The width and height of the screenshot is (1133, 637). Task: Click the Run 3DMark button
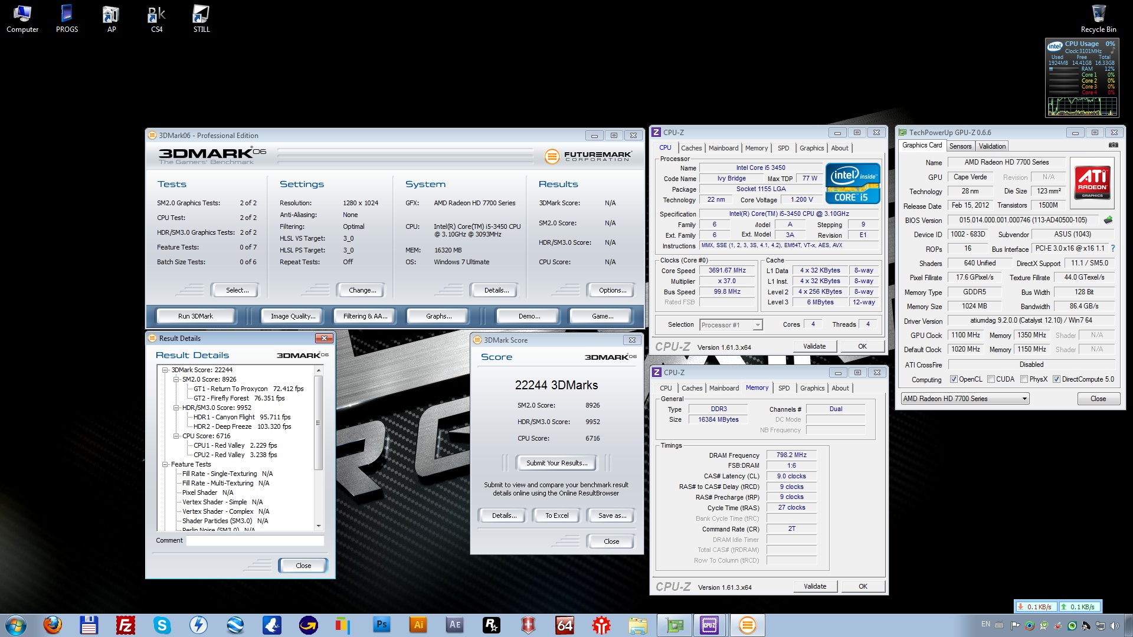pos(195,316)
